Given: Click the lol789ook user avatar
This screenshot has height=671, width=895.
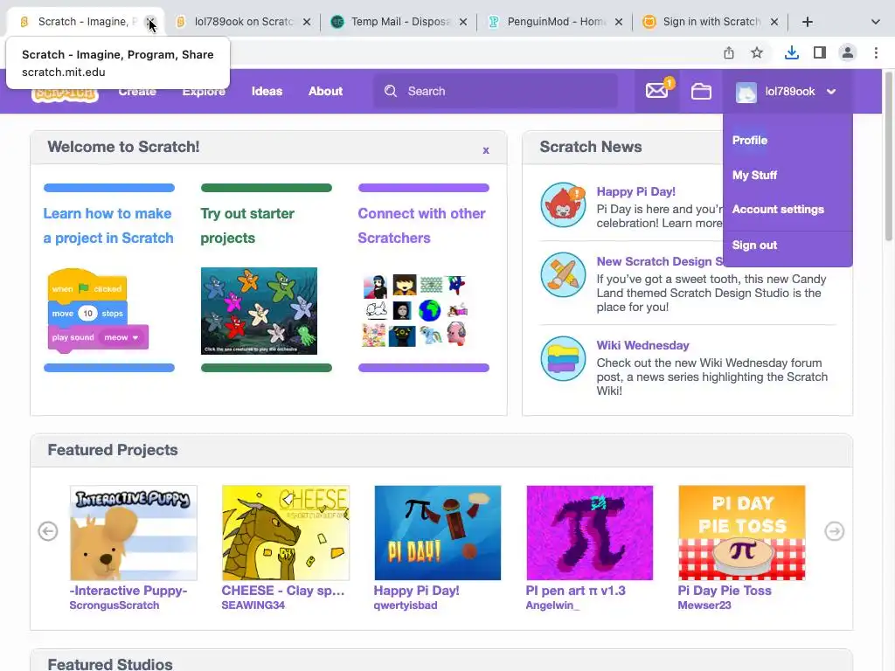Looking at the screenshot, I should [746, 92].
